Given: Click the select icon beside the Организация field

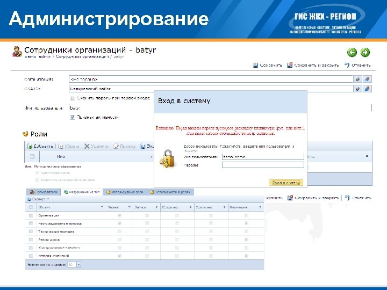Looking at the screenshot, I should pyautogui.click(x=357, y=79).
